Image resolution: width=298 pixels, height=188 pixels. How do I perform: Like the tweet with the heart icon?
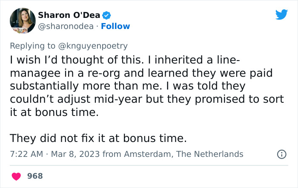(16, 176)
